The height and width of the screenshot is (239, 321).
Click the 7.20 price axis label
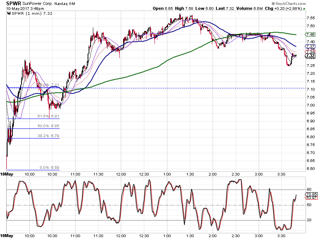pos(311,74)
